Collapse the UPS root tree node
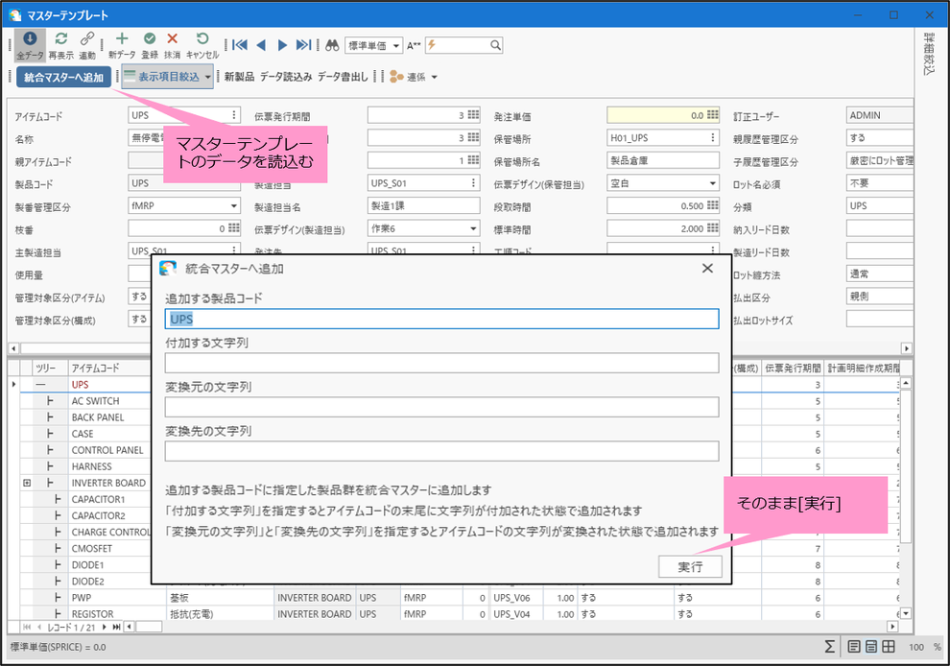This screenshot has width=950, height=666. 40,385
